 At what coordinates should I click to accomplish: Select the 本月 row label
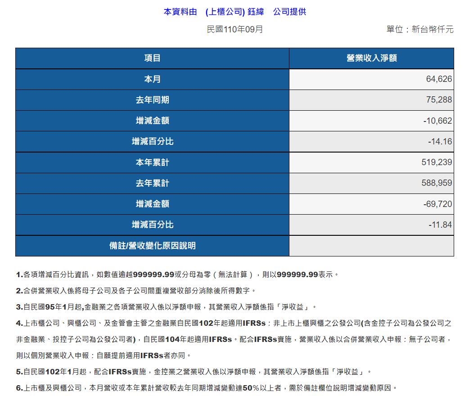click(x=152, y=79)
